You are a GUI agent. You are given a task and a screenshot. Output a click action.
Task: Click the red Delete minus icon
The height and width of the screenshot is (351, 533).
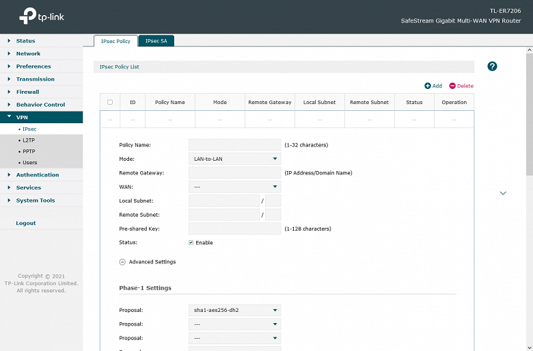452,86
